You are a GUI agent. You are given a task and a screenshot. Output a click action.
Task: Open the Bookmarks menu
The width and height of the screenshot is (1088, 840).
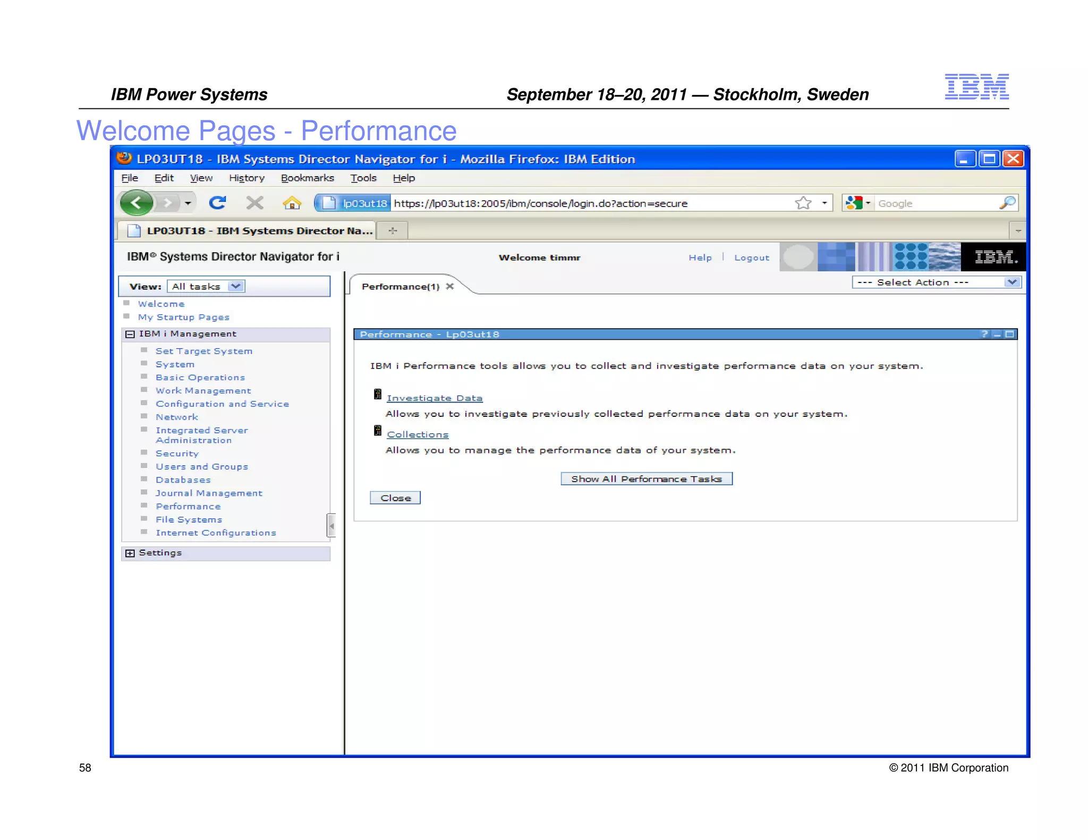pyautogui.click(x=307, y=178)
